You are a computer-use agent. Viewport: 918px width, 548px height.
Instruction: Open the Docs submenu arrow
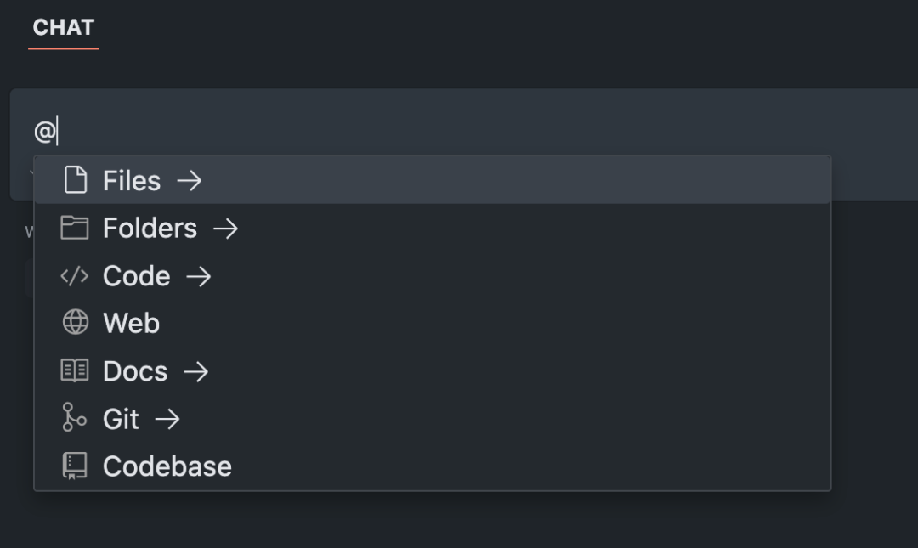(x=195, y=370)
